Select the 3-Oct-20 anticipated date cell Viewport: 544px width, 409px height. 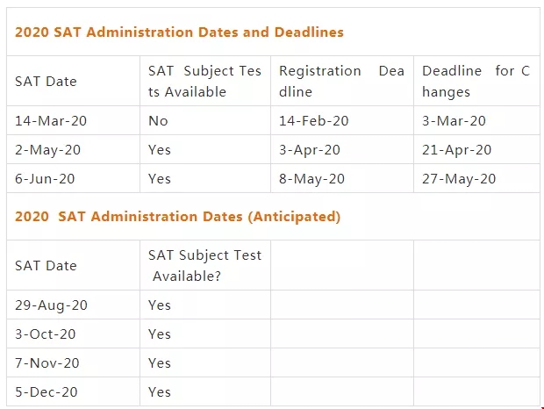point(46,334)
